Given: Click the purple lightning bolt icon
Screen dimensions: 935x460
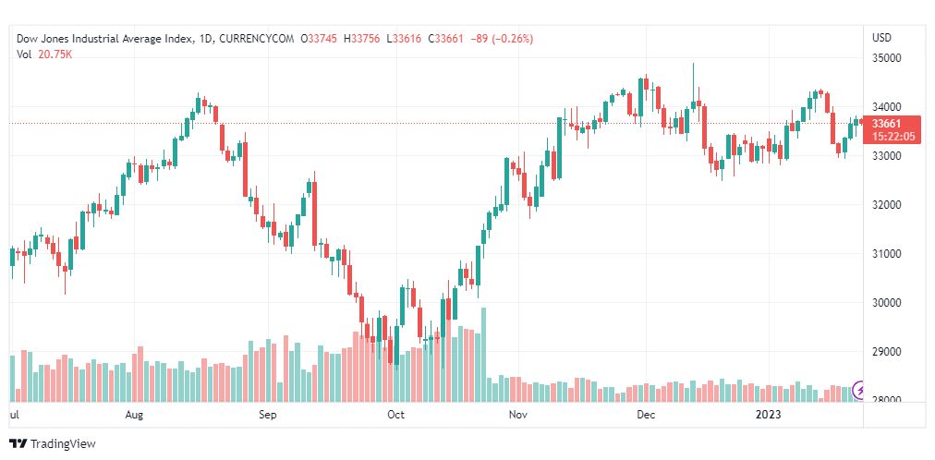Looking at the screenshot, I should 860,391.
